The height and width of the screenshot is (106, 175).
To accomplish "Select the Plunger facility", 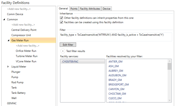I will click(x=16, y=72).
